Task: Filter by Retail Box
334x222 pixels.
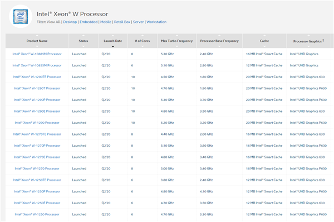Action: tap(122, 22)
